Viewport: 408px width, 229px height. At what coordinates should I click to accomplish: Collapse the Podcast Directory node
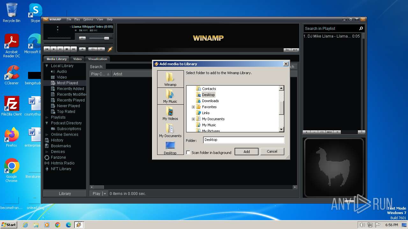[x=47, y=123]
